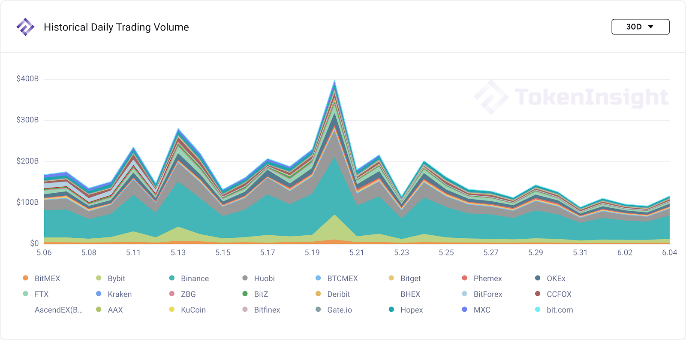Click the 5.06 date axis label
Image resolution: width=686 pixels, height=340 pixels.
coord(44,252)
